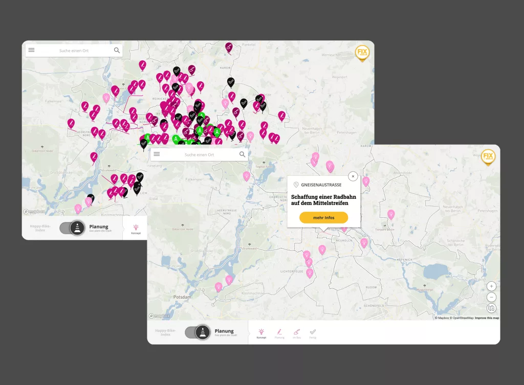
Task: Toggle the Konzept filter in front window
Action: click(261, 333)
